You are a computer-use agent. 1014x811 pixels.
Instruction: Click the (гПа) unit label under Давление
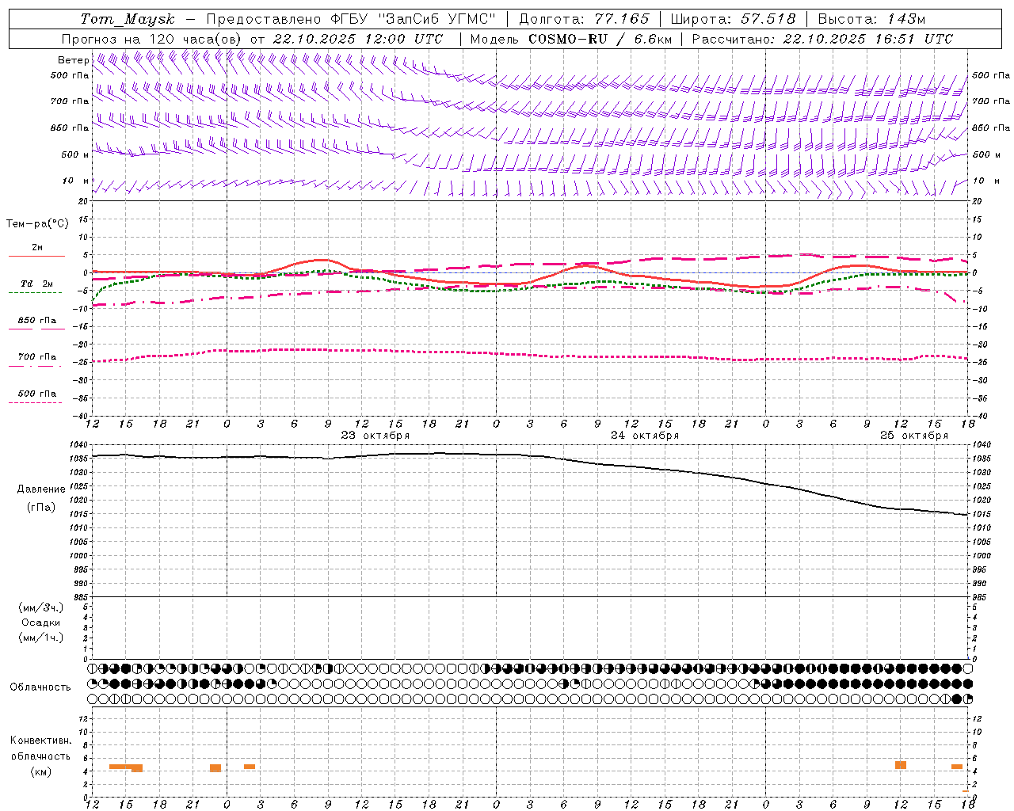41,507
